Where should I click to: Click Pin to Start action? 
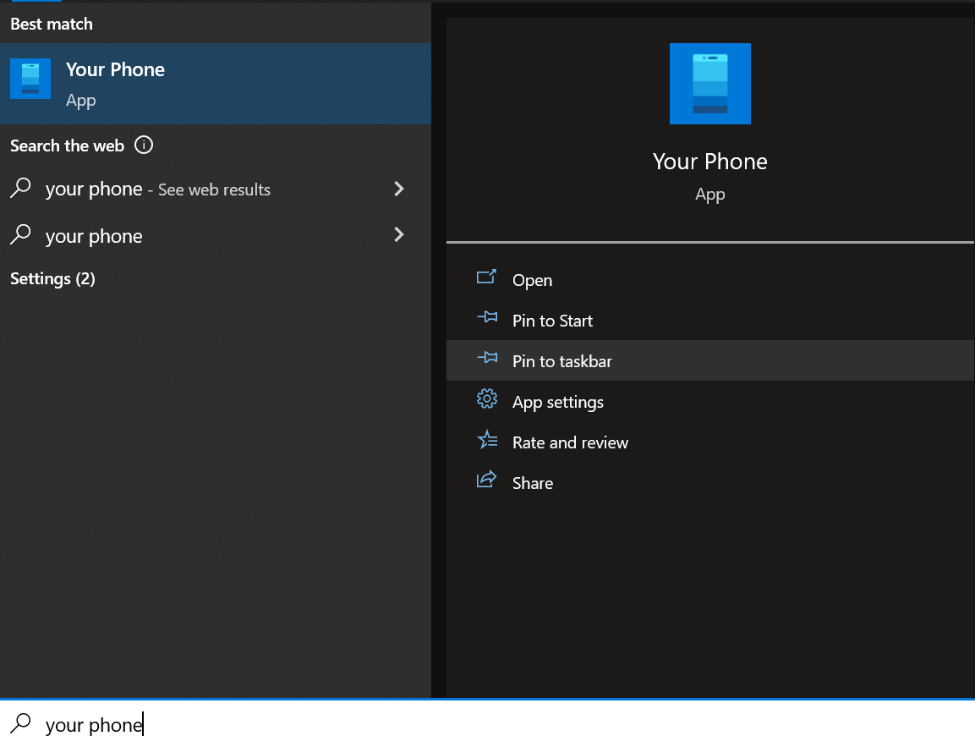[x=551, y=320]
